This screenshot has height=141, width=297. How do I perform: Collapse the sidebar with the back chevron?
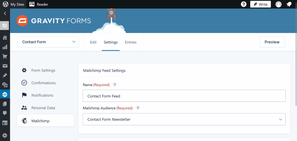coord(5,13)
